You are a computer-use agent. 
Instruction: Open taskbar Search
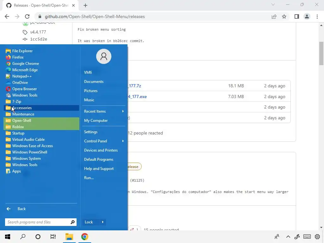point(23,237)
